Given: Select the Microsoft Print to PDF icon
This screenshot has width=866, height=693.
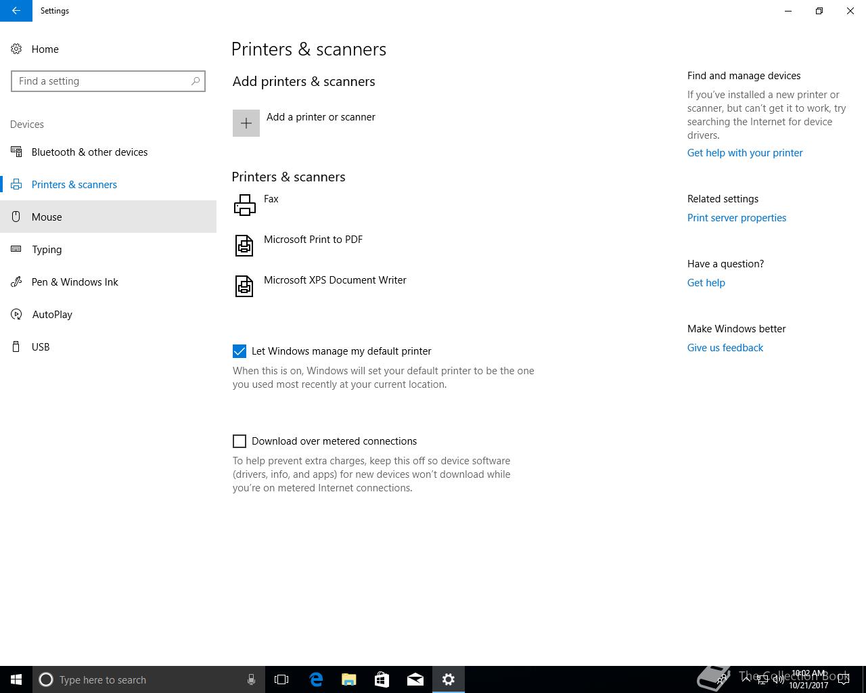Looking at the screenshot, I should tap(244, 246).
